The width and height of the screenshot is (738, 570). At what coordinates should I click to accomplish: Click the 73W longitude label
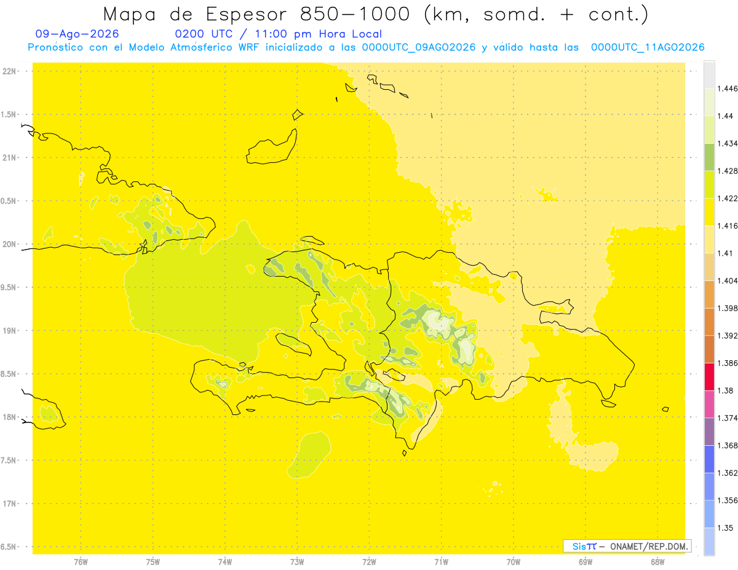[x=296, y=562]
